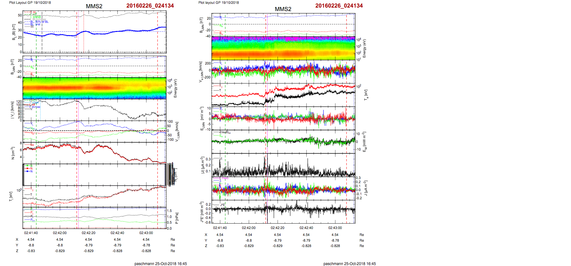Click the J*E [nW m⁻³] axis label

point(201,212)
